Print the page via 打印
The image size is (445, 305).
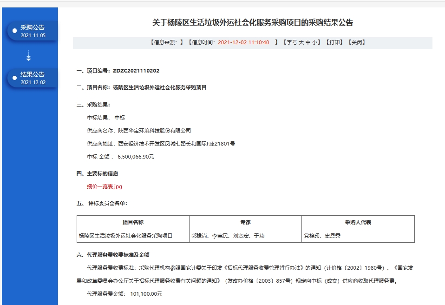pos(334,42)
